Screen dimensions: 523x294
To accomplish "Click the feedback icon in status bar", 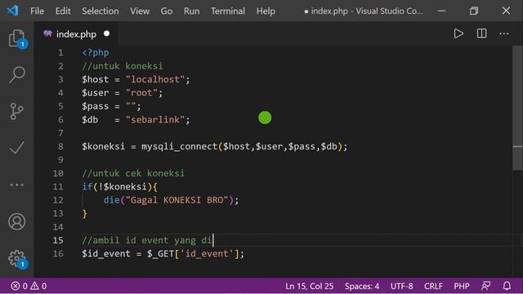I will (x=486, y=286).
